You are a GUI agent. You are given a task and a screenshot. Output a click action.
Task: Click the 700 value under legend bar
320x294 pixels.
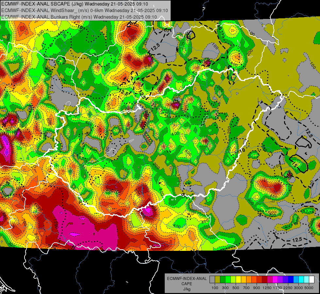[246, 288]
